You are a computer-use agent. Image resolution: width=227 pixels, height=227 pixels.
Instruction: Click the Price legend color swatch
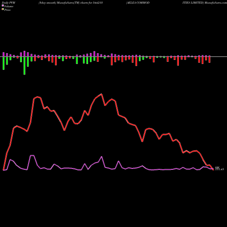click(3, 9)
